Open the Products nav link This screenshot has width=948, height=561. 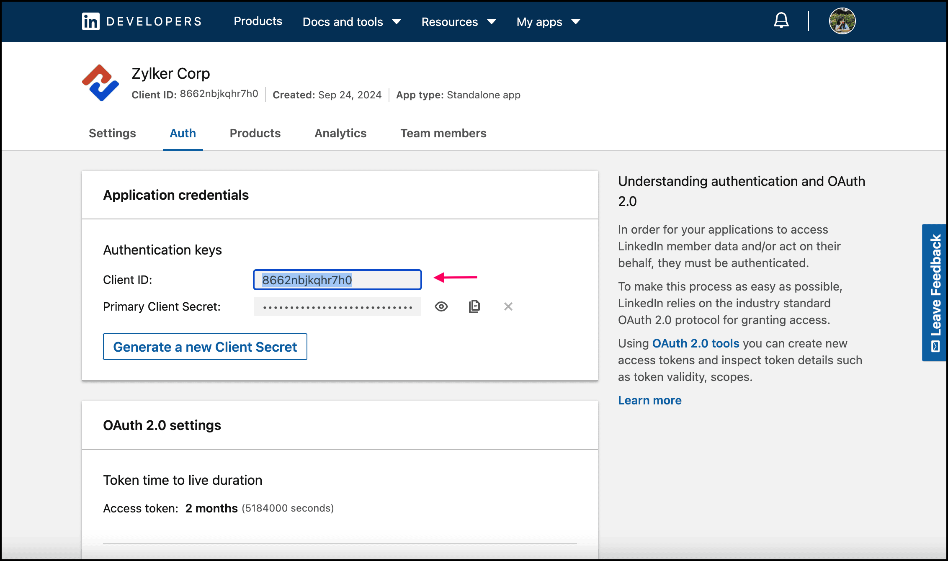click(x=258, y=21)
